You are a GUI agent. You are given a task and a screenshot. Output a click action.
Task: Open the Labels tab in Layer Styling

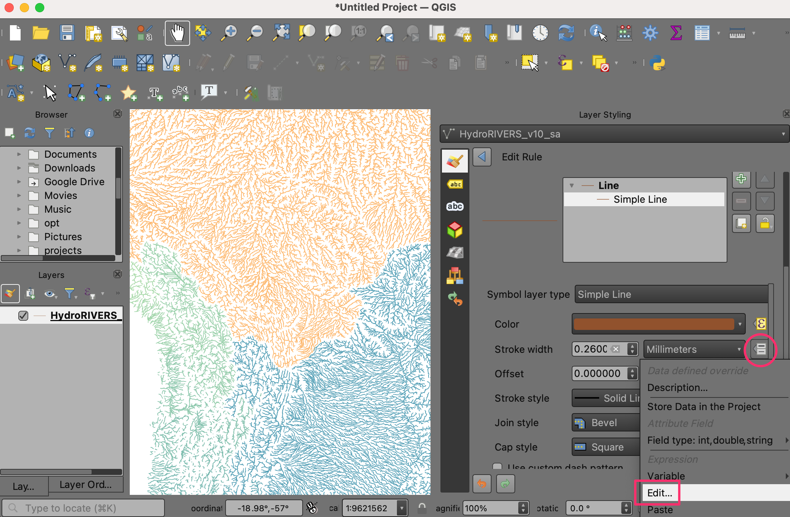coord(455,184)
